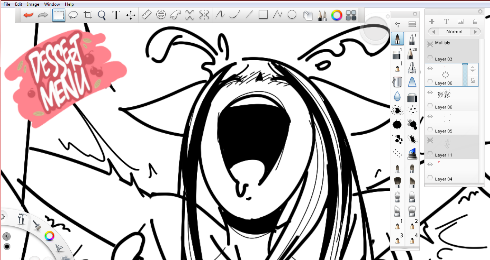Select brush tip numbered 4
The height and width of the screenshot is (260, 490).
click(412, 239)
